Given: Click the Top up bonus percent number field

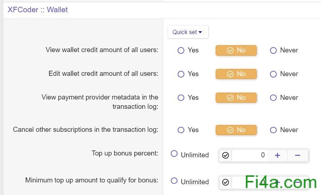Looking at the screenshot, I should coord(249,155).
